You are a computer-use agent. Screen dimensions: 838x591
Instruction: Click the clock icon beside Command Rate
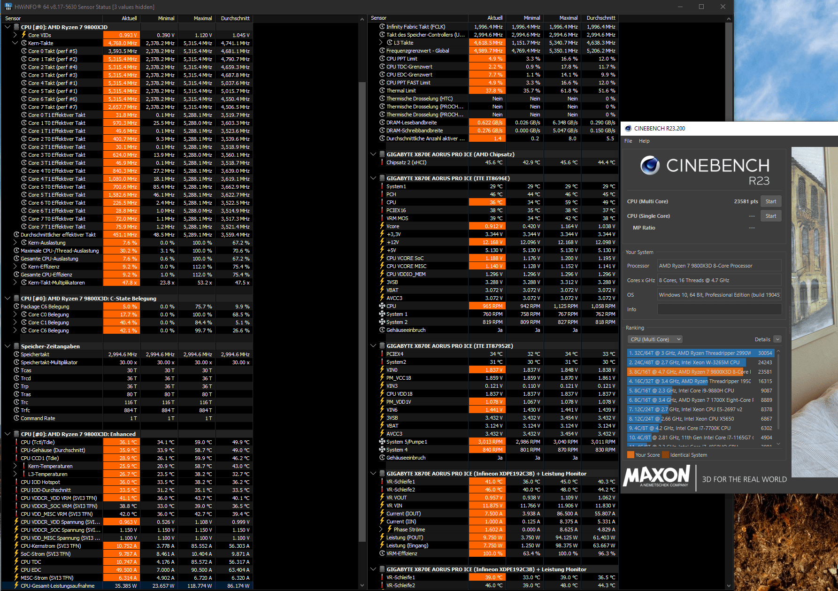tap(16, 418)
